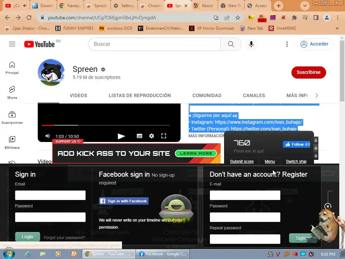
Task: Click the LEARN MORE banner button
Action: (x=196, y=153)
